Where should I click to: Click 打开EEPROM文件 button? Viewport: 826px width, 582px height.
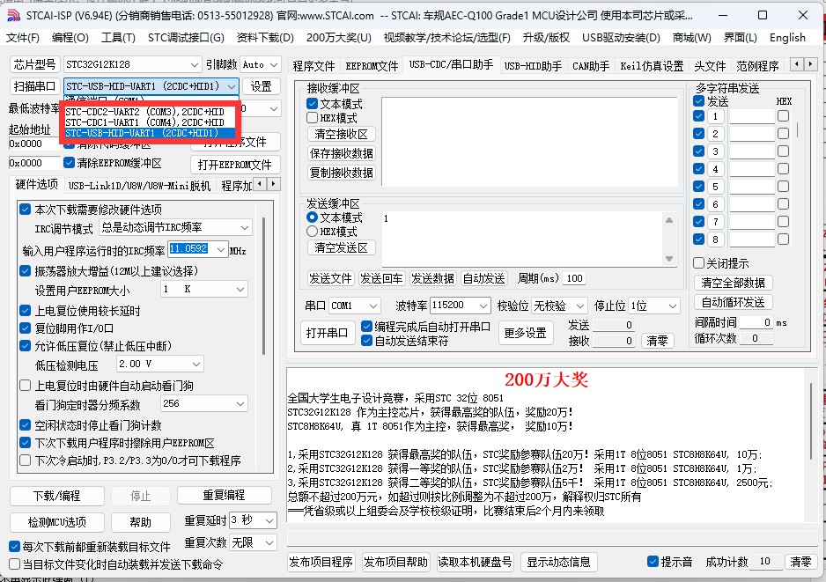235,165
